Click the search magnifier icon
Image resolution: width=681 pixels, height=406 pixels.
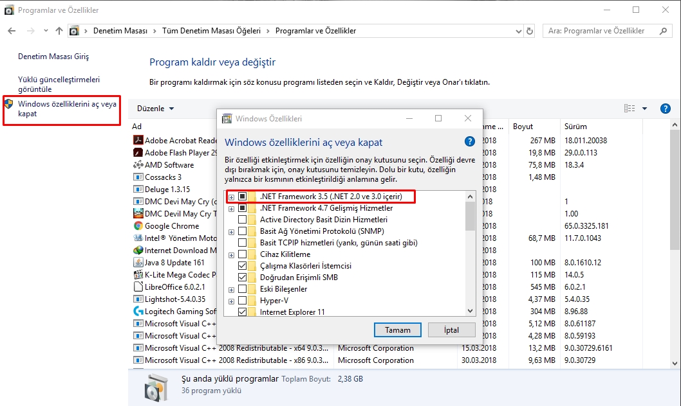pyautogui.click(x=663, y=31)
